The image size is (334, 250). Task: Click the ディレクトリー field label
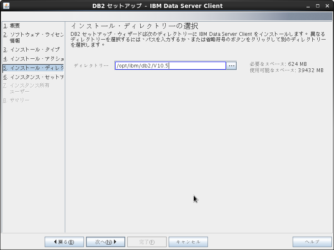91,66
